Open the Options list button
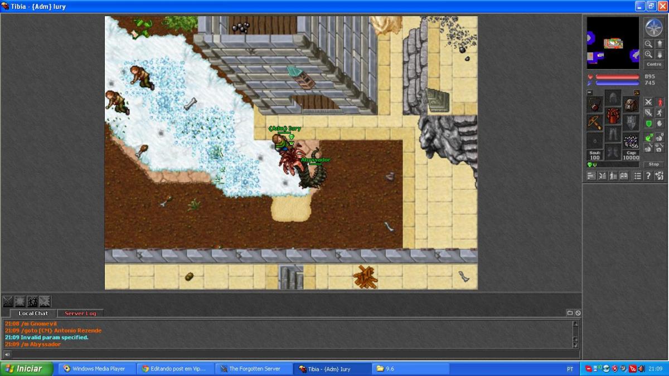The image size is (669, 376). (x=638, y=176)
